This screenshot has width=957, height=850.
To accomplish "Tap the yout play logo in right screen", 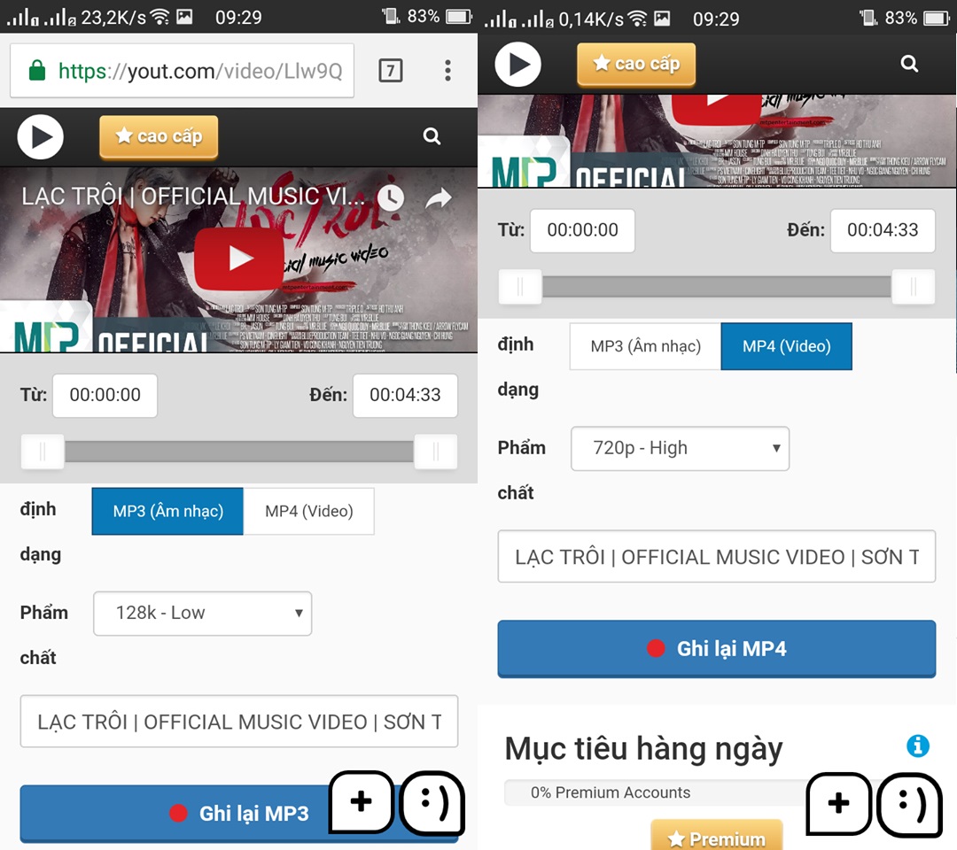I will 517,64.
